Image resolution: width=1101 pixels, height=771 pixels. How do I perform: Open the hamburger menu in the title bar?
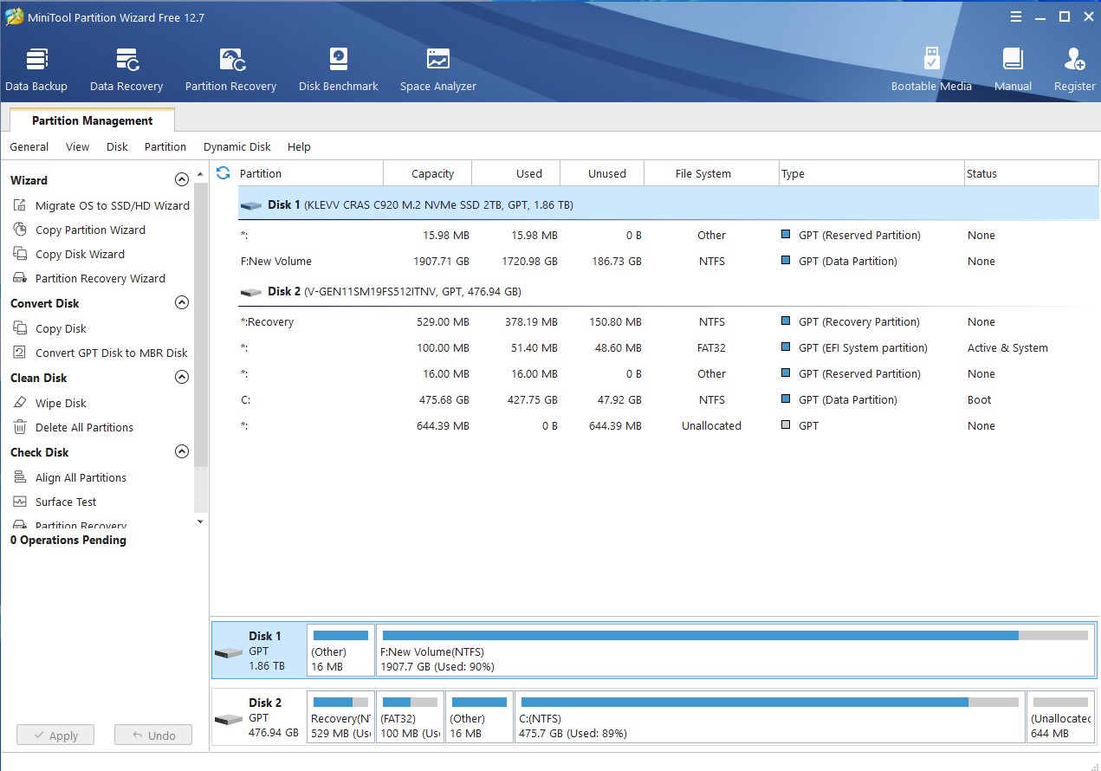coord(1016,16)
